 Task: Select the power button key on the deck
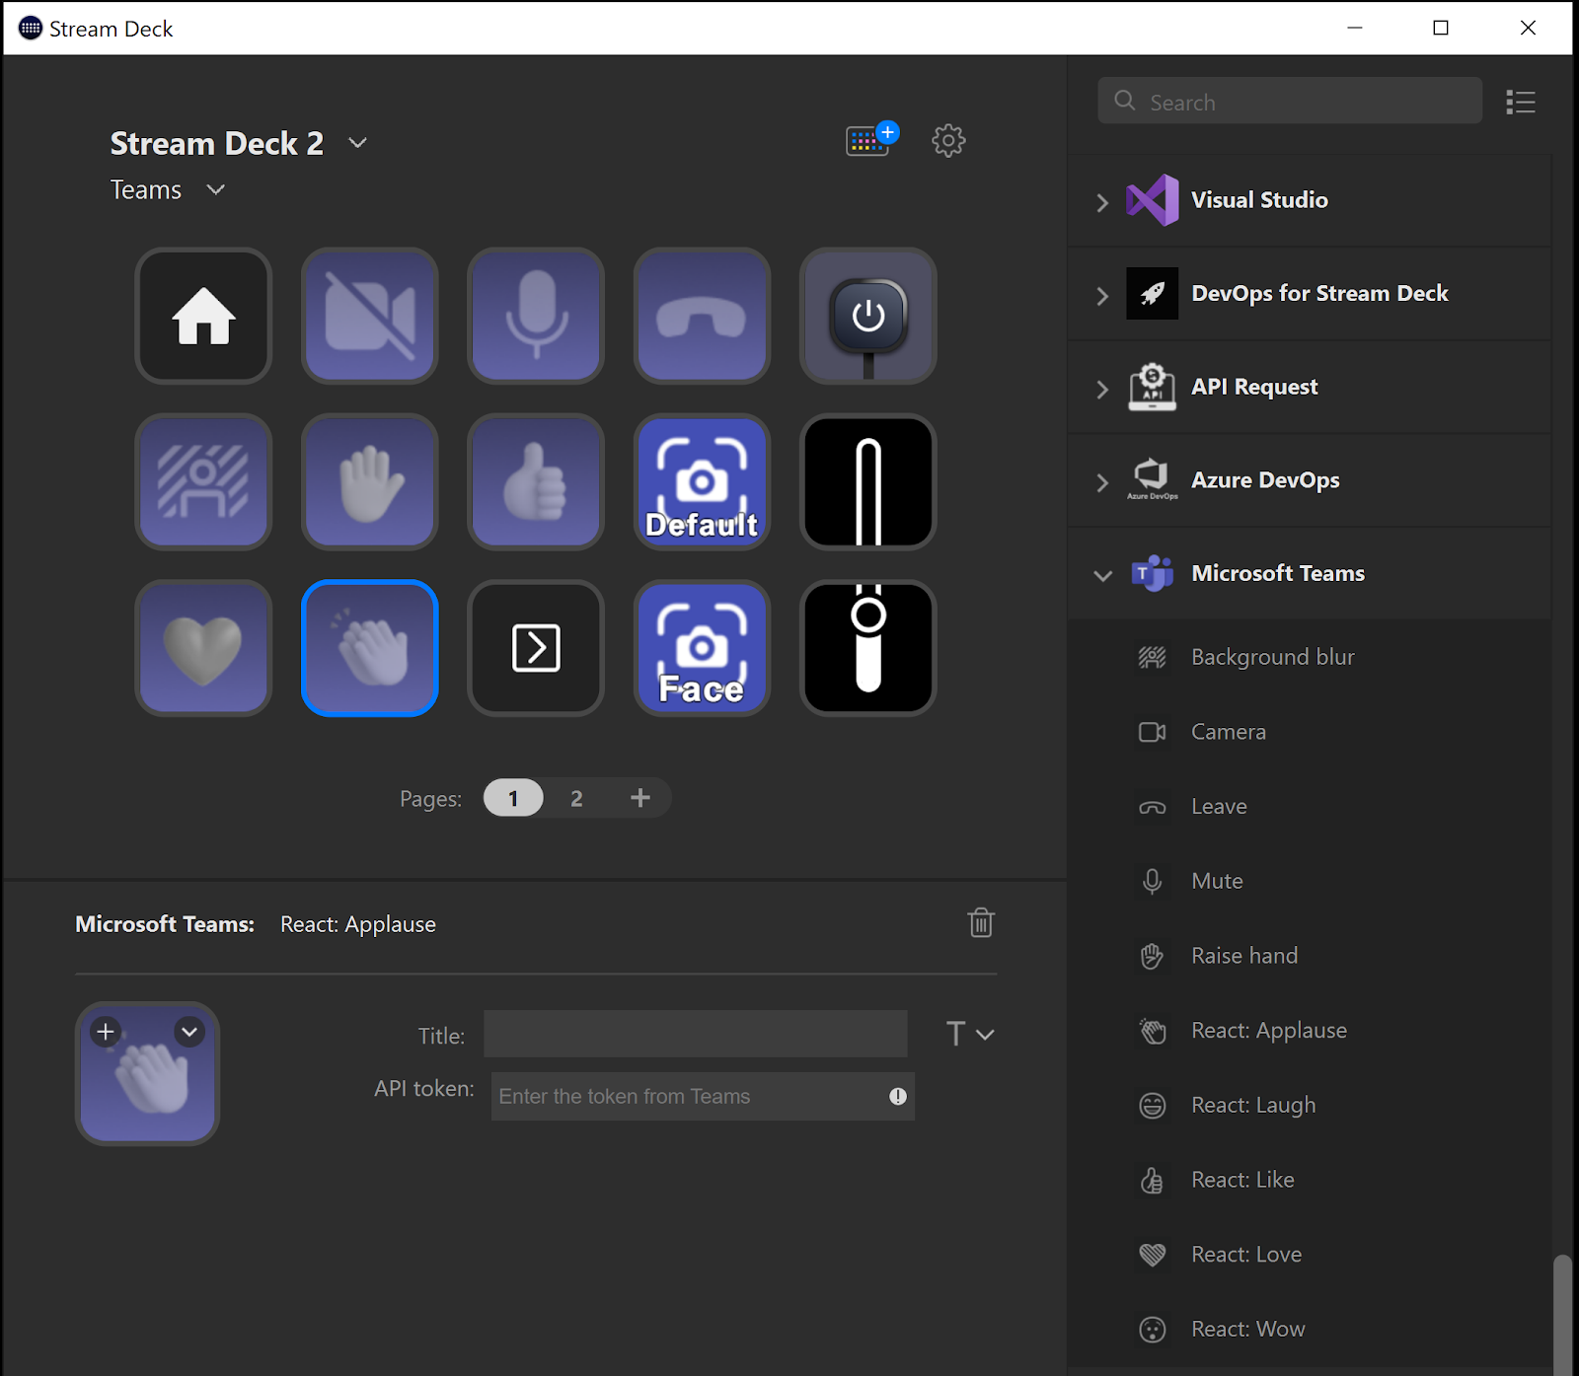pyautogui.click(x=868, y=316)
